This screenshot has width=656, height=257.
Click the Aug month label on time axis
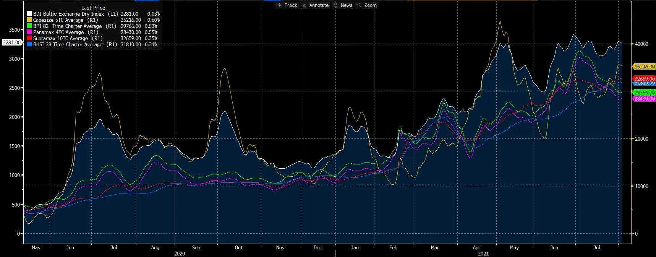[x=155, y=247]
